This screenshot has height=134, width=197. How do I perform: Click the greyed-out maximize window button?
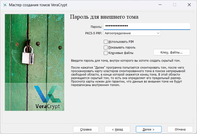click(174, 5)
